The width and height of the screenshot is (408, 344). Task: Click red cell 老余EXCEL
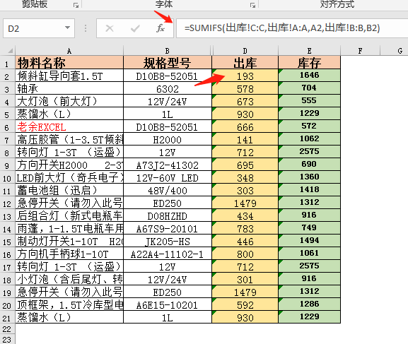click(69, 126)
